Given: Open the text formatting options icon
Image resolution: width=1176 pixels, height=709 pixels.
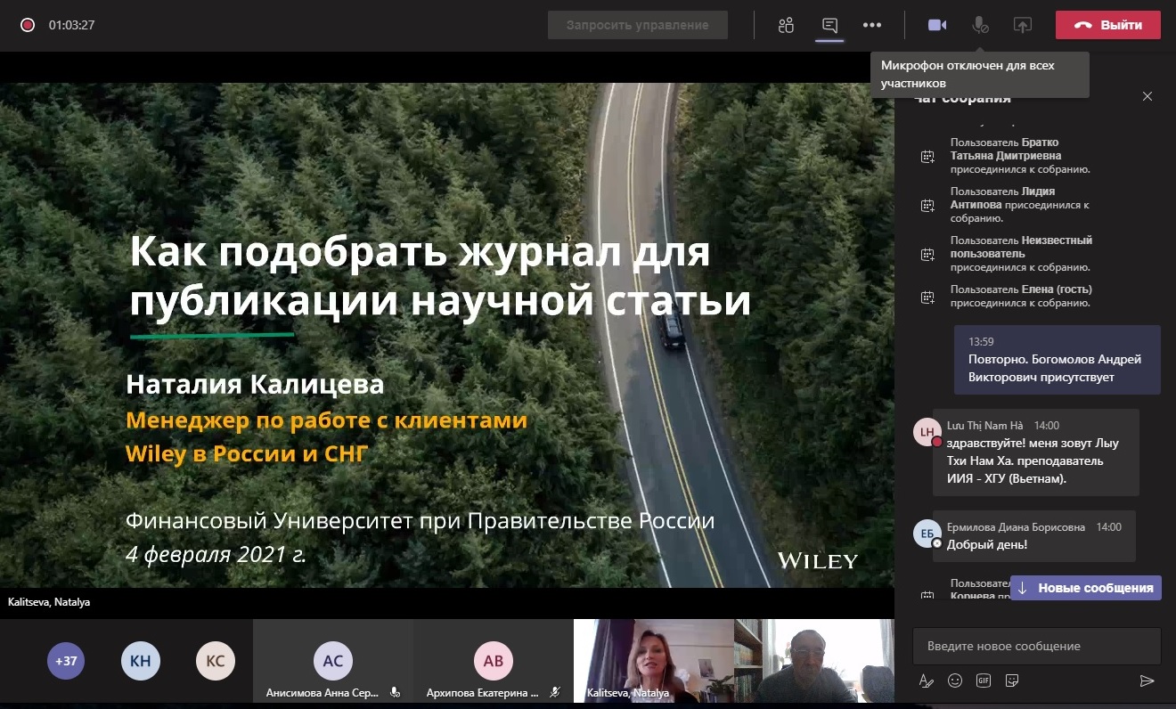Looking at the screenshot, I should click(x=927, y=680).
